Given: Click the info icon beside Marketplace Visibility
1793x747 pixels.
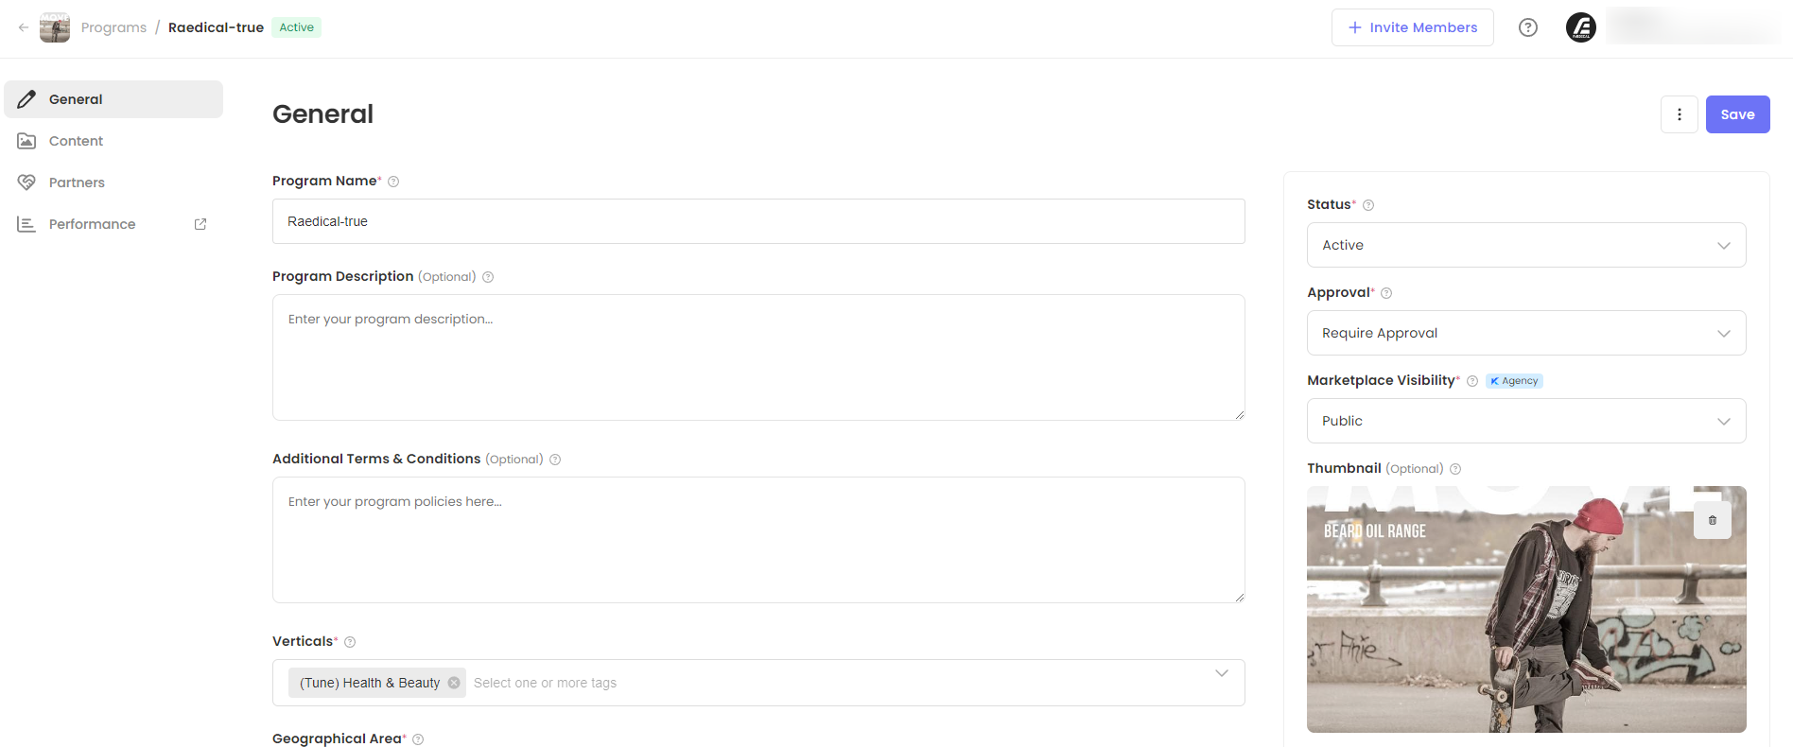Looking at the screenshot, I should pyautogui.click(x=1472, y=381).
